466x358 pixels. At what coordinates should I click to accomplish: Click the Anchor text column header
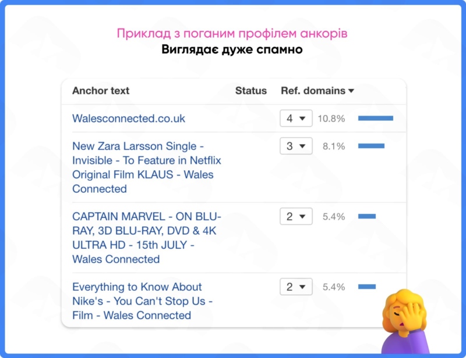tap(101, 91)
